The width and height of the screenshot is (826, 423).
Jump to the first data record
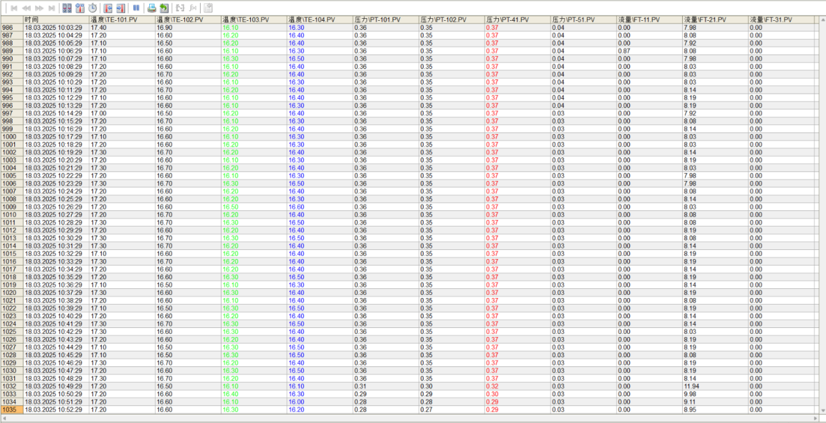pyautogui.click(x=13, y=8)
